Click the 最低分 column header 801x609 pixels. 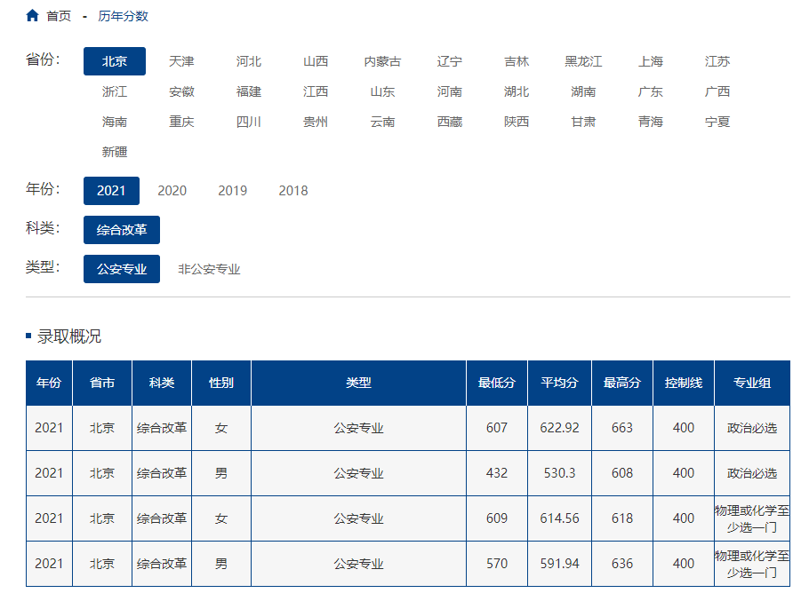(497, 383)
